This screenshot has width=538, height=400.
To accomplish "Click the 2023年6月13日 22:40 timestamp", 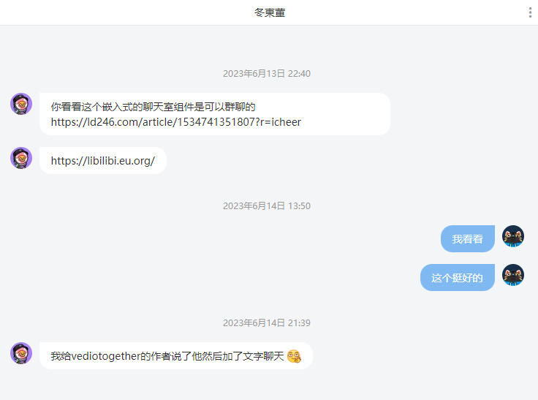I will tap(267, 73).
